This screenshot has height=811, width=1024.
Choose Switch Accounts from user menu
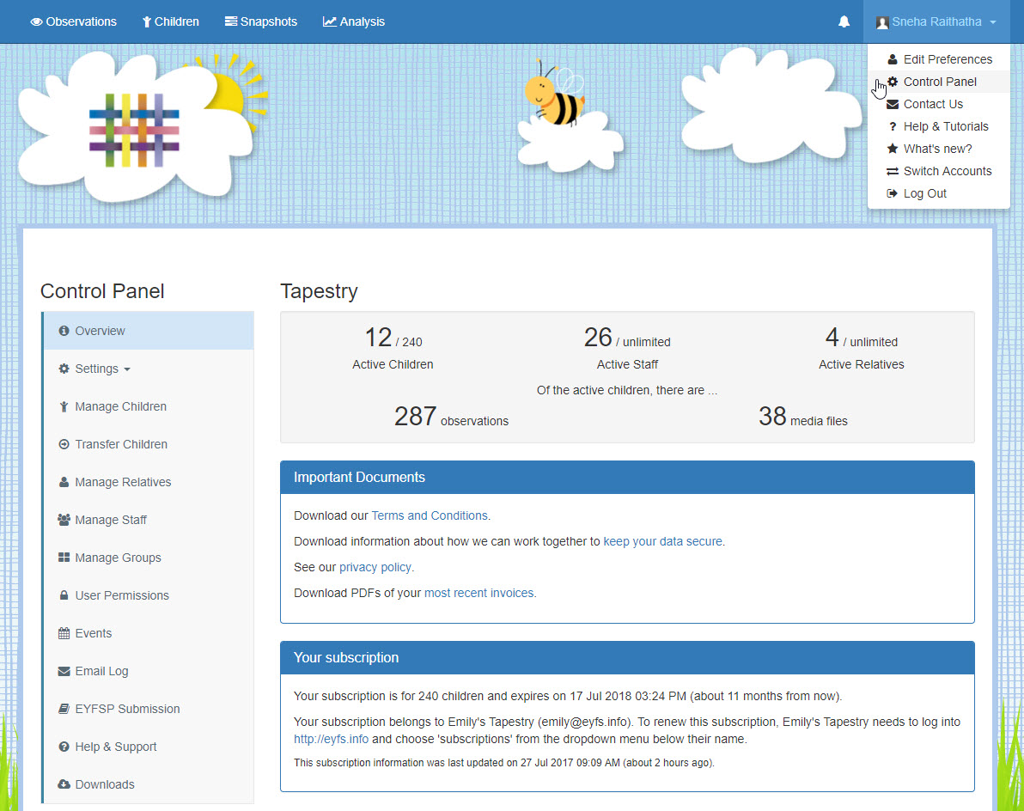point(939,171)
